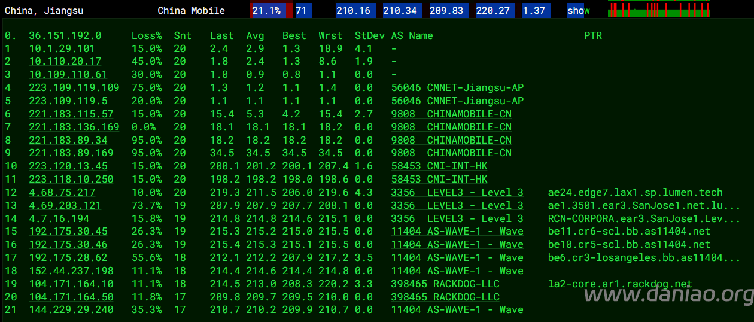Open hop 1 address 10.1.29.101

(x=62, y=48)
